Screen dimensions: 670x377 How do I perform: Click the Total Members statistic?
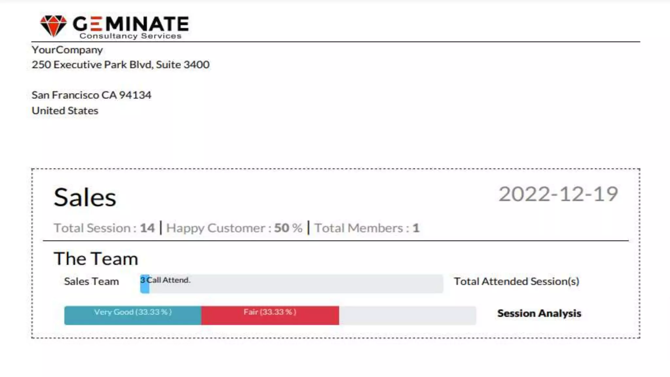367,228
